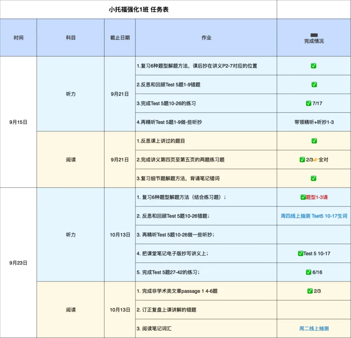This screenshot has width=351, height=338.
Task: Click blue text 周四线上抽测 Tset5 10-17生词
Action: click(x=314, y=216)
